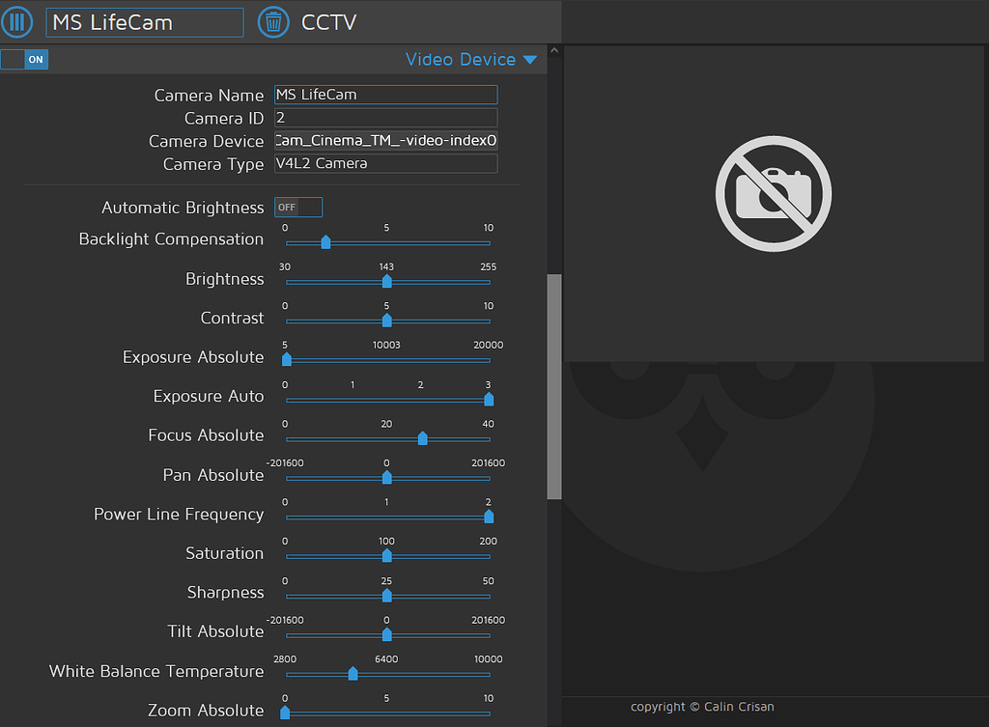Click the Saturation slider handle

[387, 555]
